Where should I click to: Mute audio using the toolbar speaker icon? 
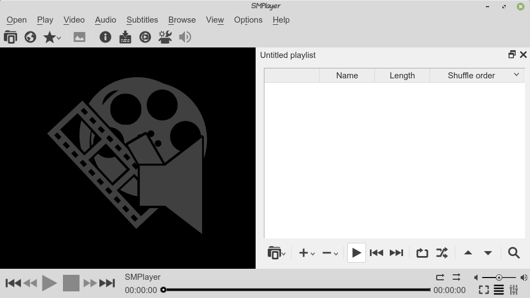click(x=185, y=37)
